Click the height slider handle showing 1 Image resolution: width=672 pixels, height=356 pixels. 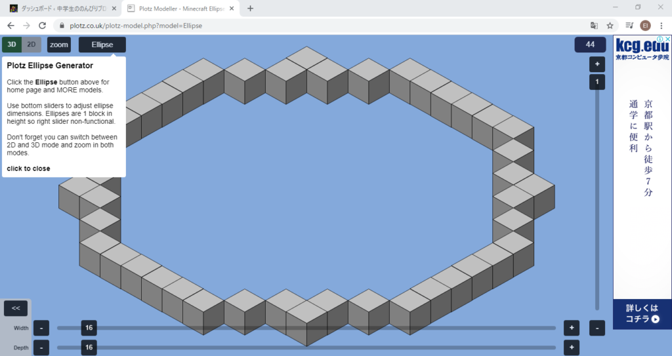(597, 82)
